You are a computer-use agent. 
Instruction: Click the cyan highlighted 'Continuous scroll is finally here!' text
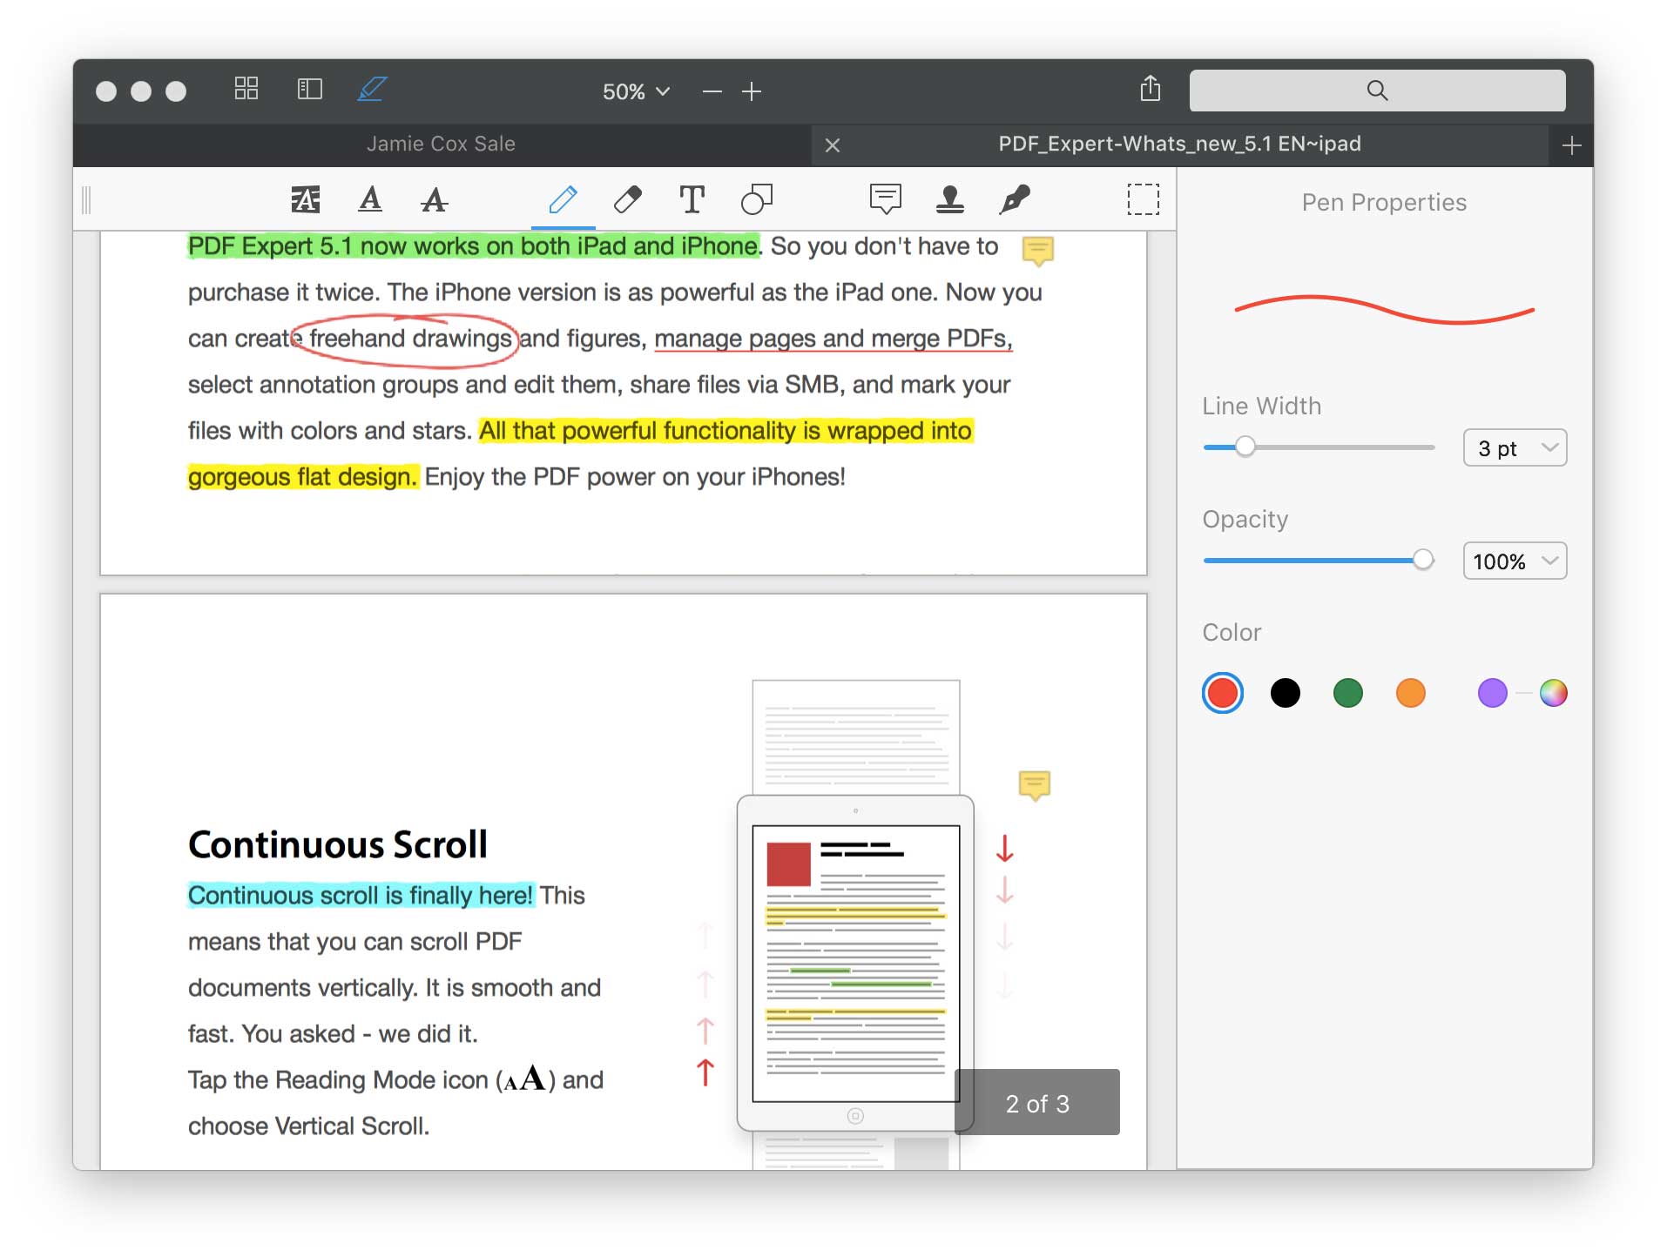point(361,896)
